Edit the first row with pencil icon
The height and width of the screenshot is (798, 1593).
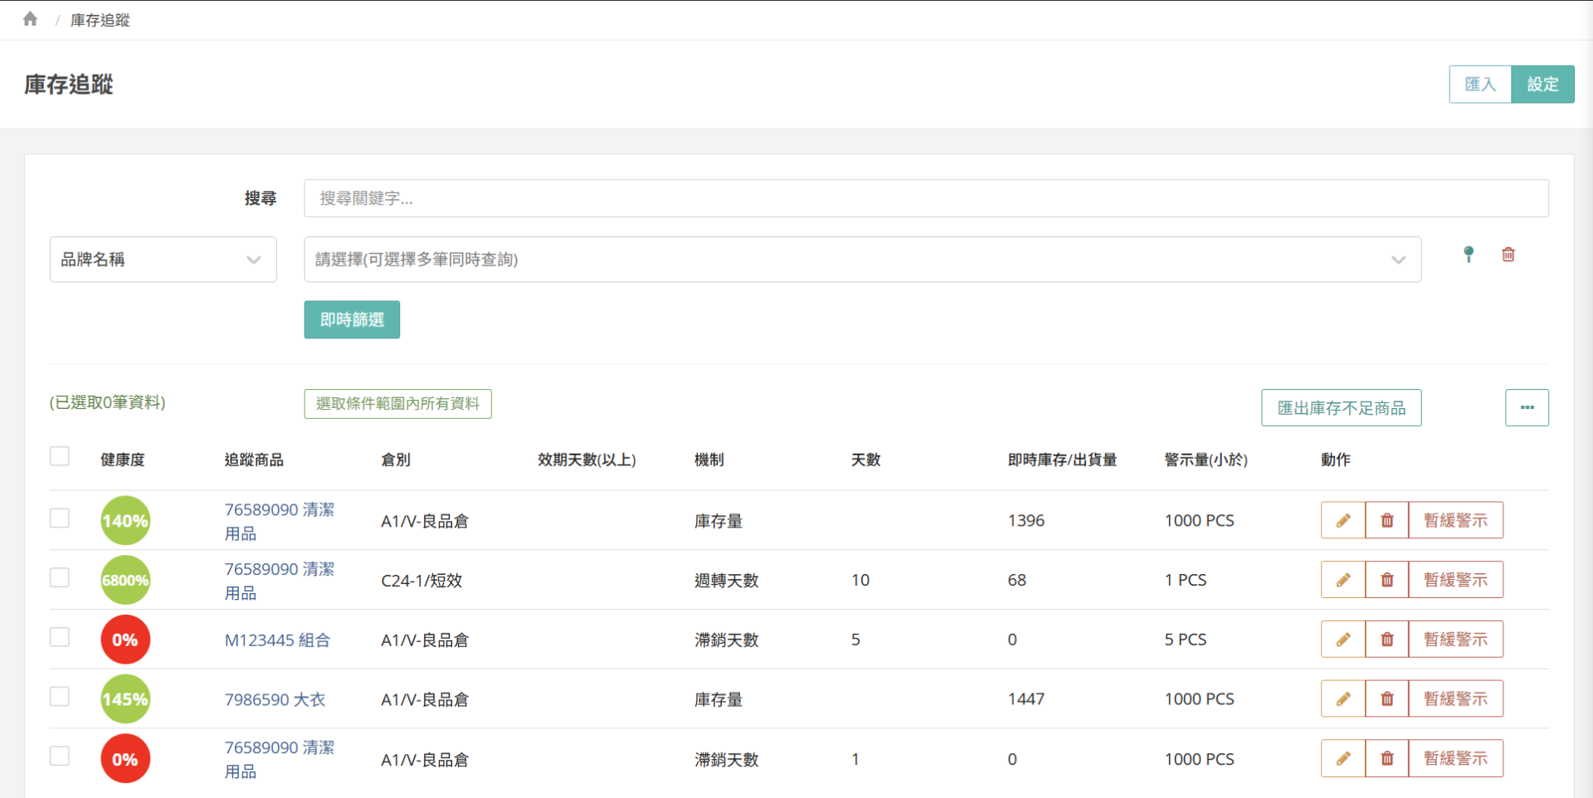click(1343, 520)
